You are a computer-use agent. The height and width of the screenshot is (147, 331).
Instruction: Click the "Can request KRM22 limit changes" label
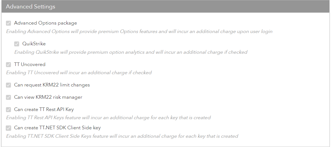pos(52,85)
